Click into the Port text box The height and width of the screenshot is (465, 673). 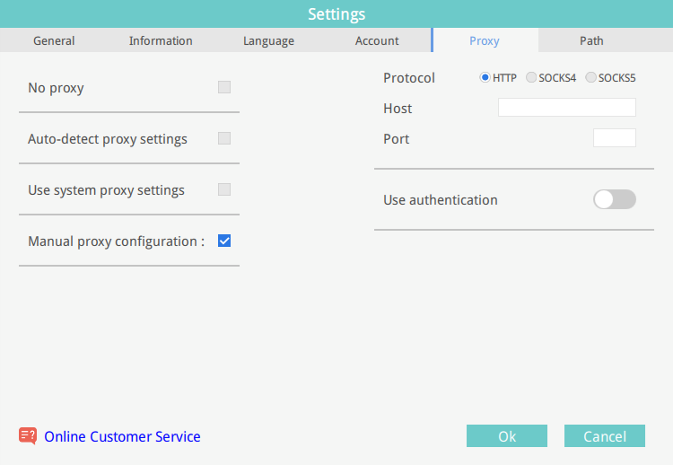(x=615, y=138)
